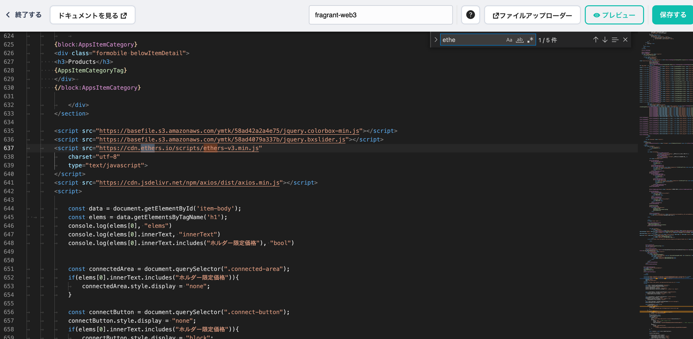Click line number 637 in gutter
Viewport: 693px width, 339px height.
[9, 148]
